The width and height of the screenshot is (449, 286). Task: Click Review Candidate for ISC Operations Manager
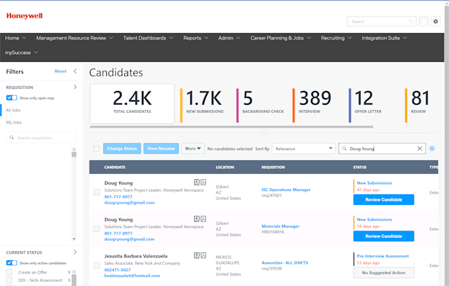coord(383,199)
